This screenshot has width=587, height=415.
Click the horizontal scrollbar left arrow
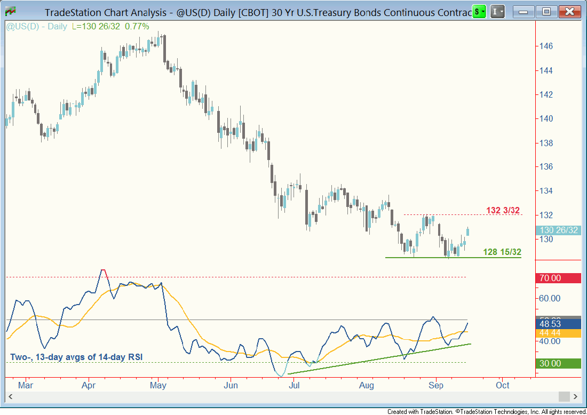[10, 397]
